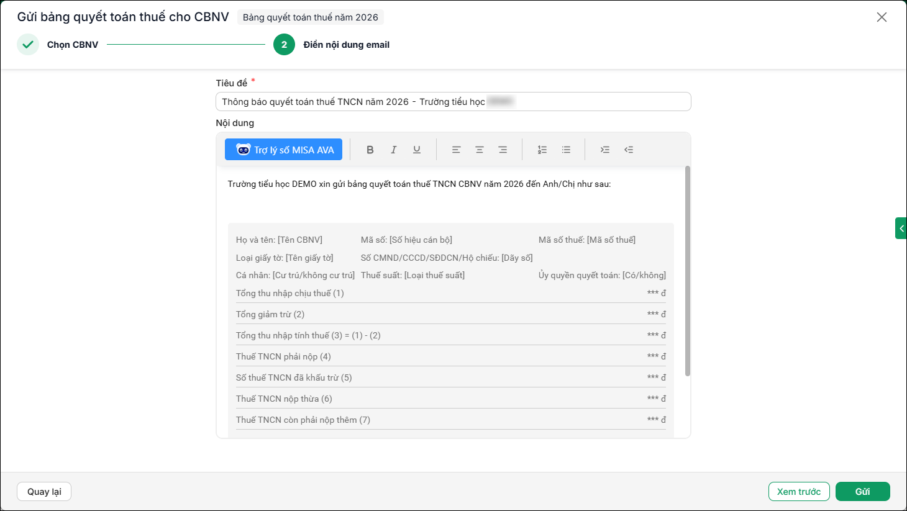The image size is (907, 511).
Task: Click 'Tổng thu nhập tính thuế (3)' row
Action: pyautogui.click(x=451, y=335)
